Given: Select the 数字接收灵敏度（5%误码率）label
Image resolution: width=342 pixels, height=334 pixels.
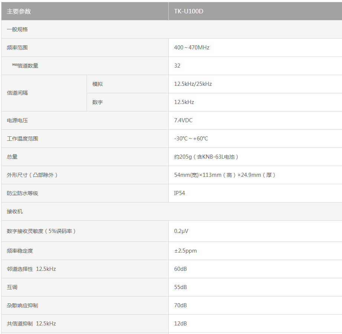Looking at the screenshot, I should 41,231.
